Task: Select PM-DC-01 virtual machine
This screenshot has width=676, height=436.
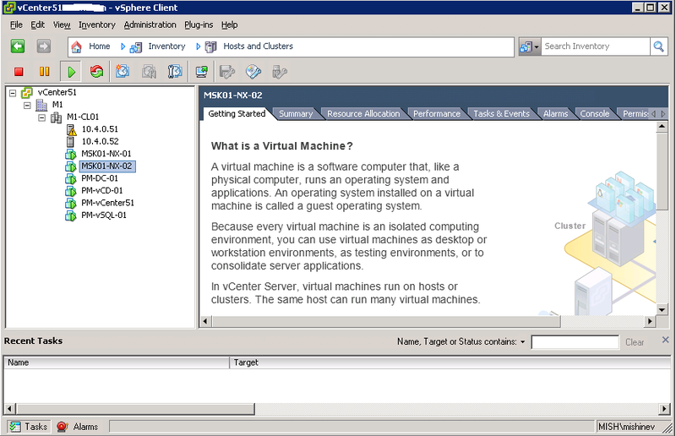Action: click(x=100, y=178)
